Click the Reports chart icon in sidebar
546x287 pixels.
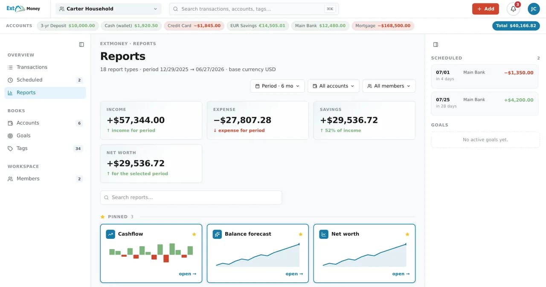pos(10,93)
